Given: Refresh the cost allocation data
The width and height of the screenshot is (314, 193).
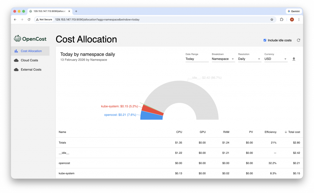Looking at the screenshot, I should tap(298, 40).
